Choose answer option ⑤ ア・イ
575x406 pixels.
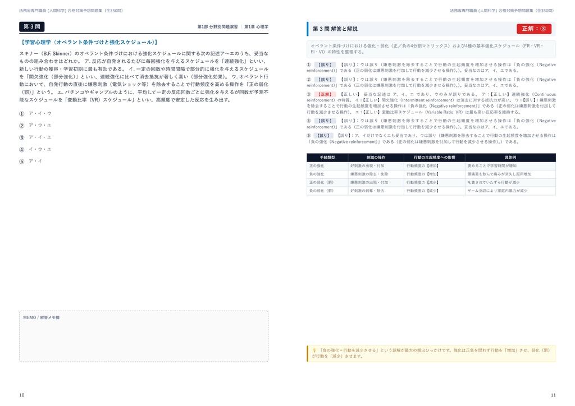click(x=31, y=161)
